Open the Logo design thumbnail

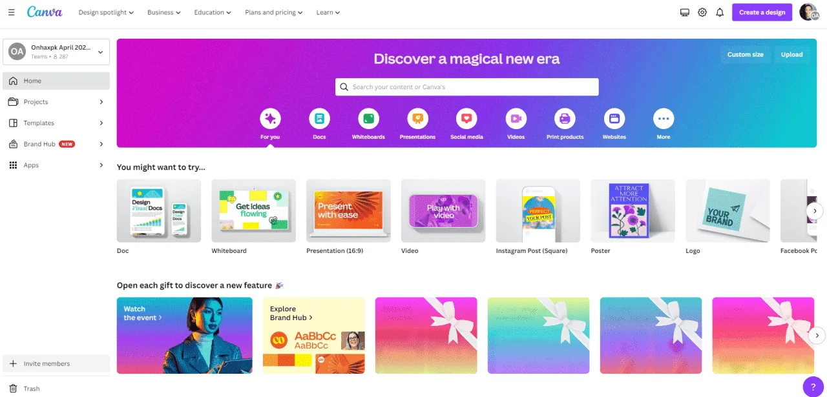click(728, 211)
